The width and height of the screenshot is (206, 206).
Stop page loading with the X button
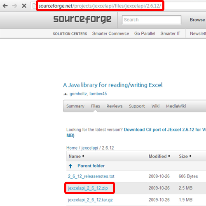pyautogui.click(x=24, y=6)
